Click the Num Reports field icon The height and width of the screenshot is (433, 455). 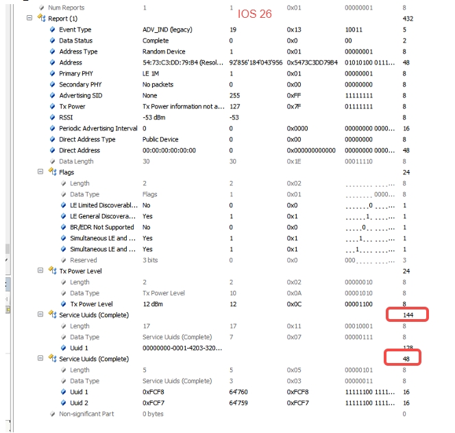click(42, 8)
